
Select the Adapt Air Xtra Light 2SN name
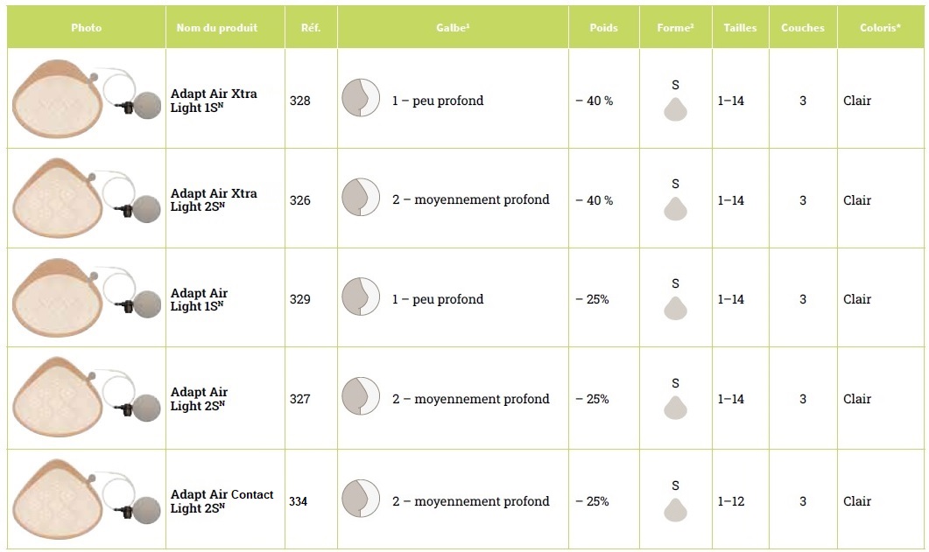(x=214, y=200)
